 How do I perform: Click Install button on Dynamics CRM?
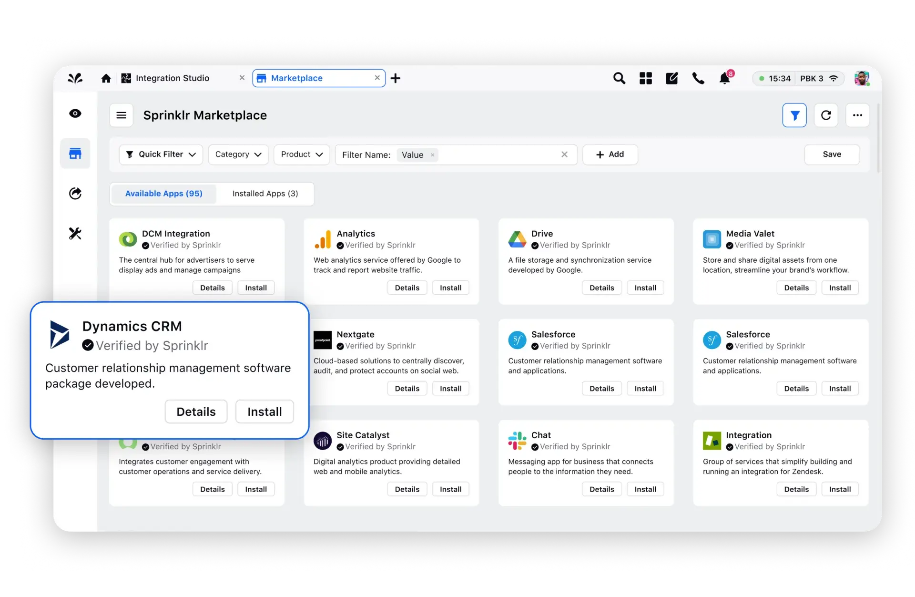(x=265, y=412)
